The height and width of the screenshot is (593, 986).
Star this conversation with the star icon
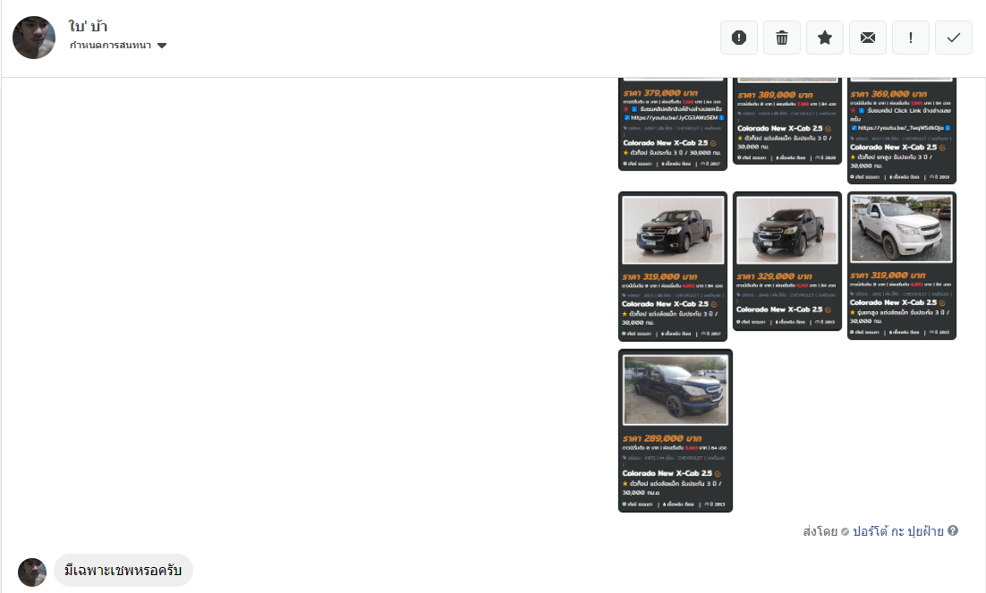tap(825, 38)
